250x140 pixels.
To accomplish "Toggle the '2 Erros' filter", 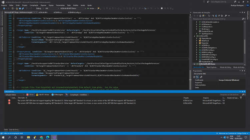I will (30, 95).
